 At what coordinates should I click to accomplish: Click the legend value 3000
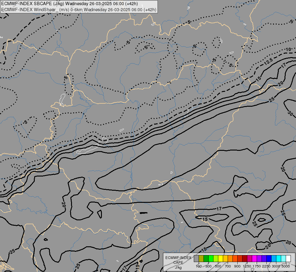click(x=276, y=266)
